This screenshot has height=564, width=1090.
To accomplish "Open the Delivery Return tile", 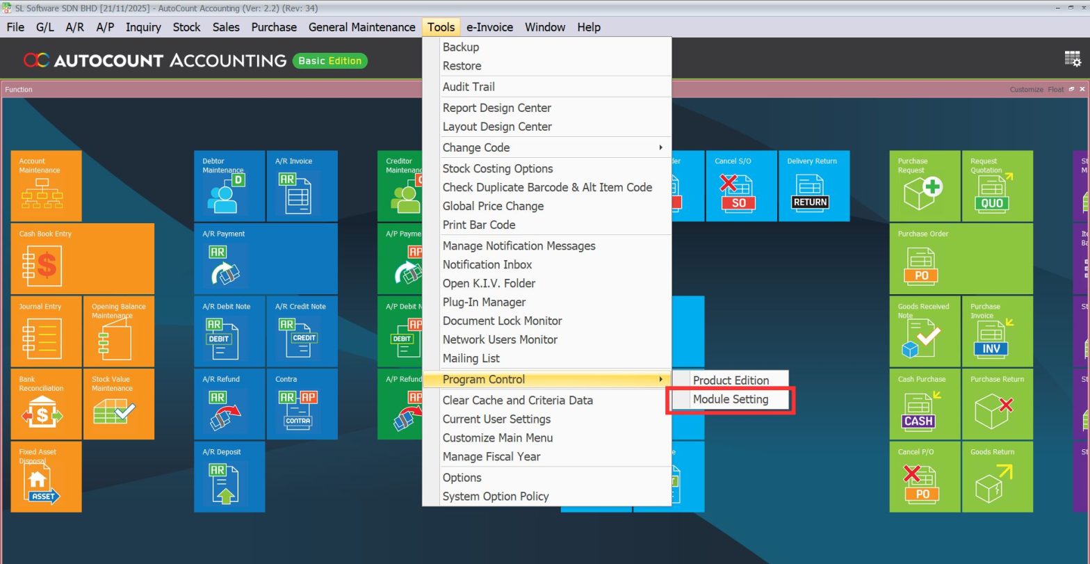I will pyautogui.click(x=814, y=186).
